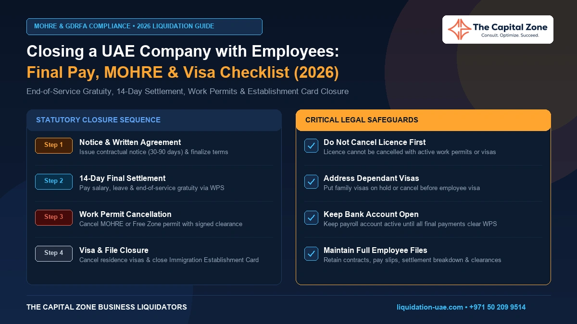The width and height of the screenshot is (577, 324).
Task: Select the Step 4 badge
Action: pos(54,253)
